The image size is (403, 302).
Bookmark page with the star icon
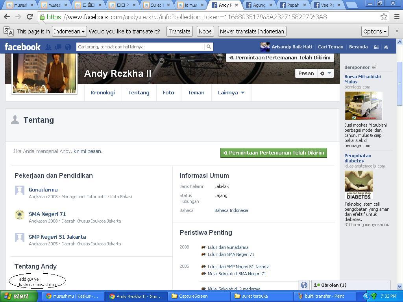[384, 17]
